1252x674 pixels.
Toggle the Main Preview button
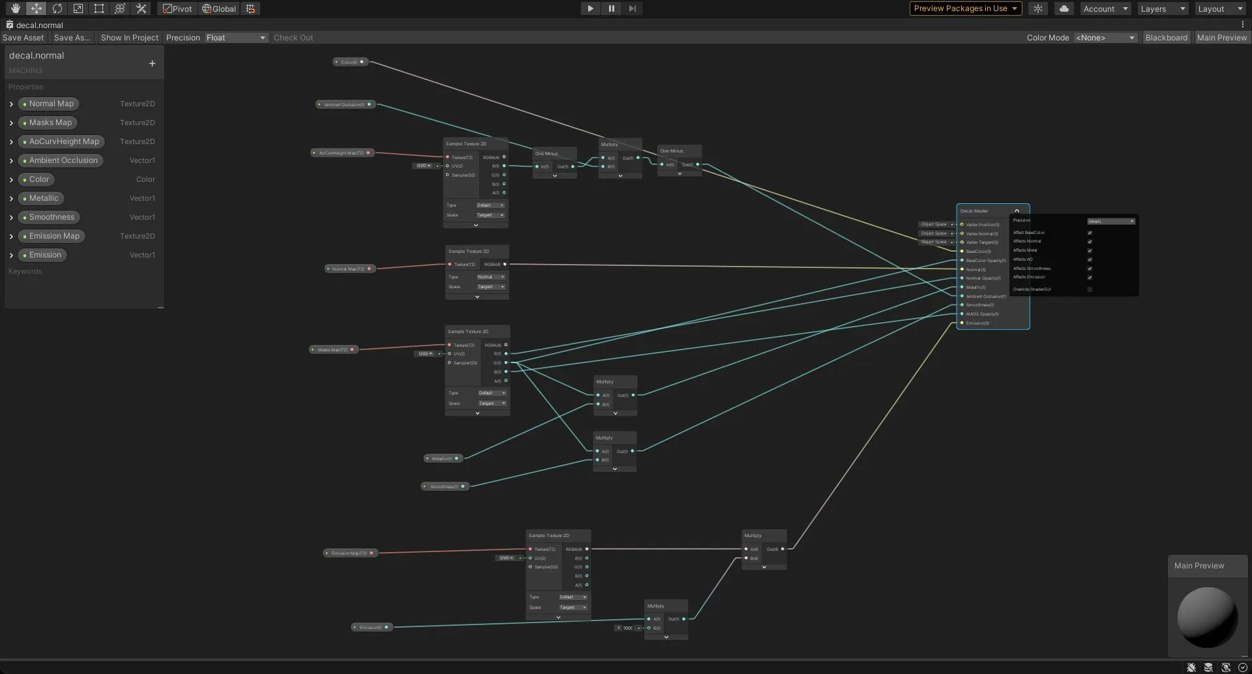[x=1222, y=38]
